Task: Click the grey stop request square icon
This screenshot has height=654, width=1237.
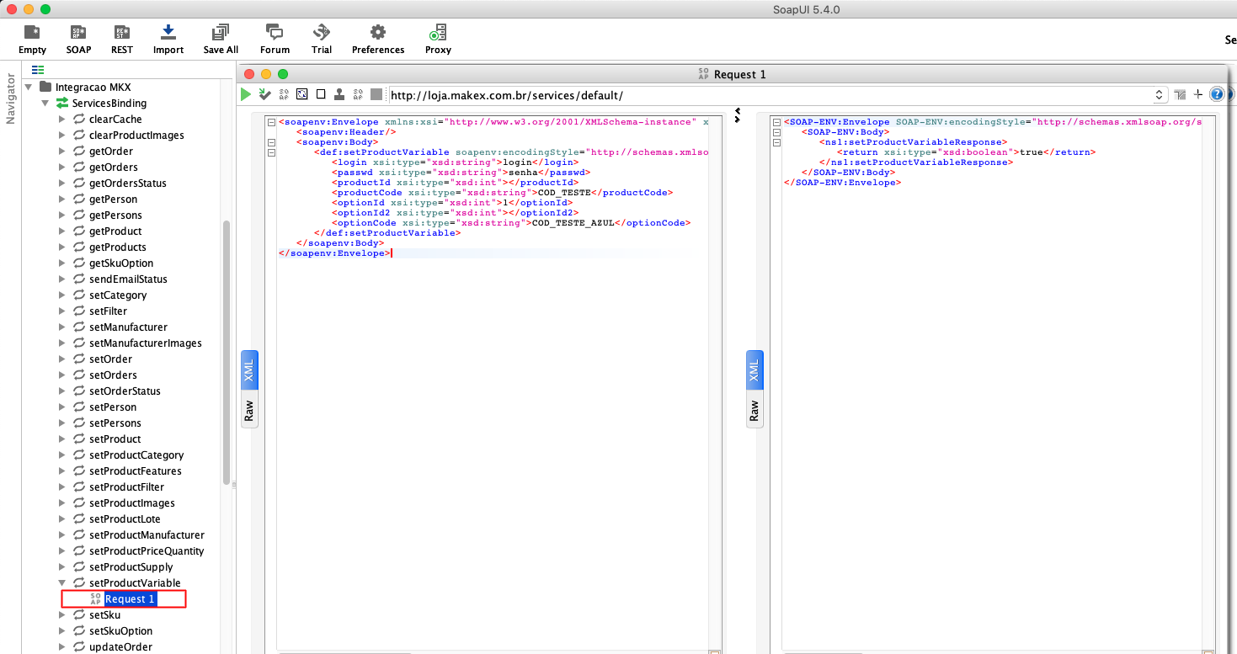Action: (376, 94)
